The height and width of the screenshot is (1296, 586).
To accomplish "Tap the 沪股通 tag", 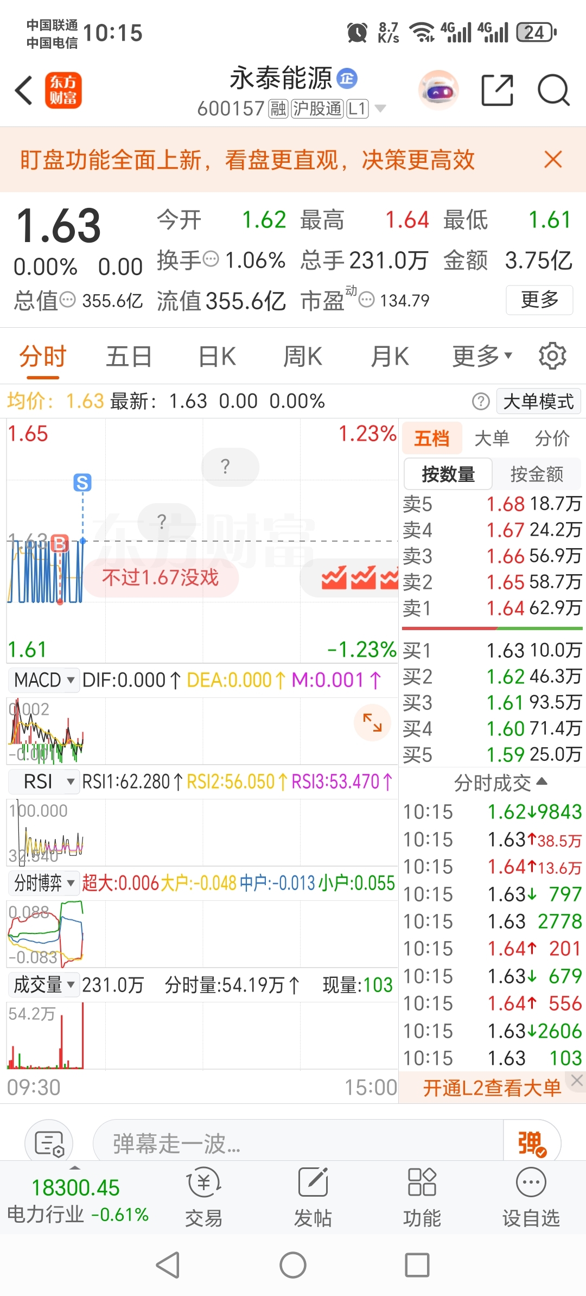I will (317, 109).
